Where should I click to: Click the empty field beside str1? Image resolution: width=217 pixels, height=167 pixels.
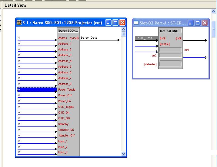tap(171, 50)
